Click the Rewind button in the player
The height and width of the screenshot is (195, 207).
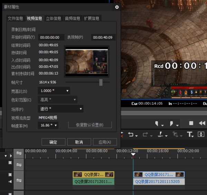click(x=202, y=123)
